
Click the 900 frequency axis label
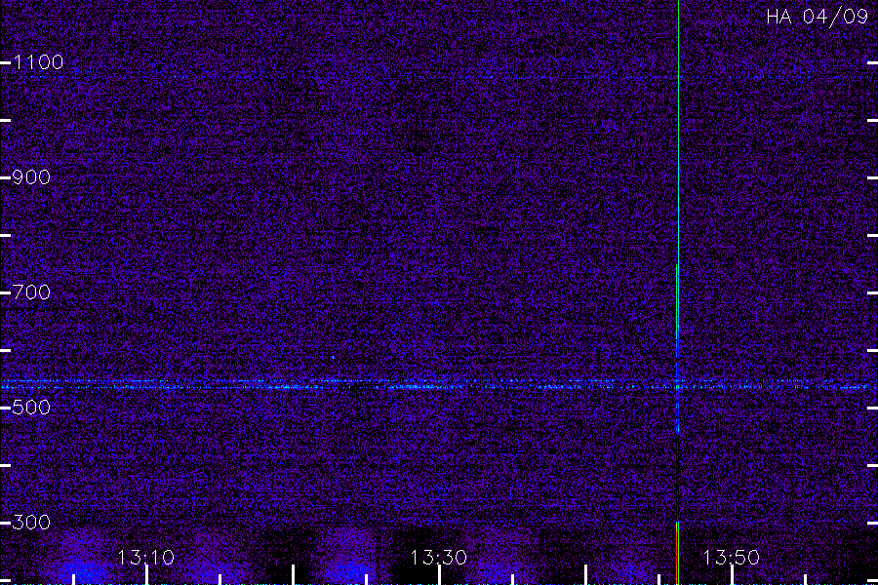tap(31, 177)
